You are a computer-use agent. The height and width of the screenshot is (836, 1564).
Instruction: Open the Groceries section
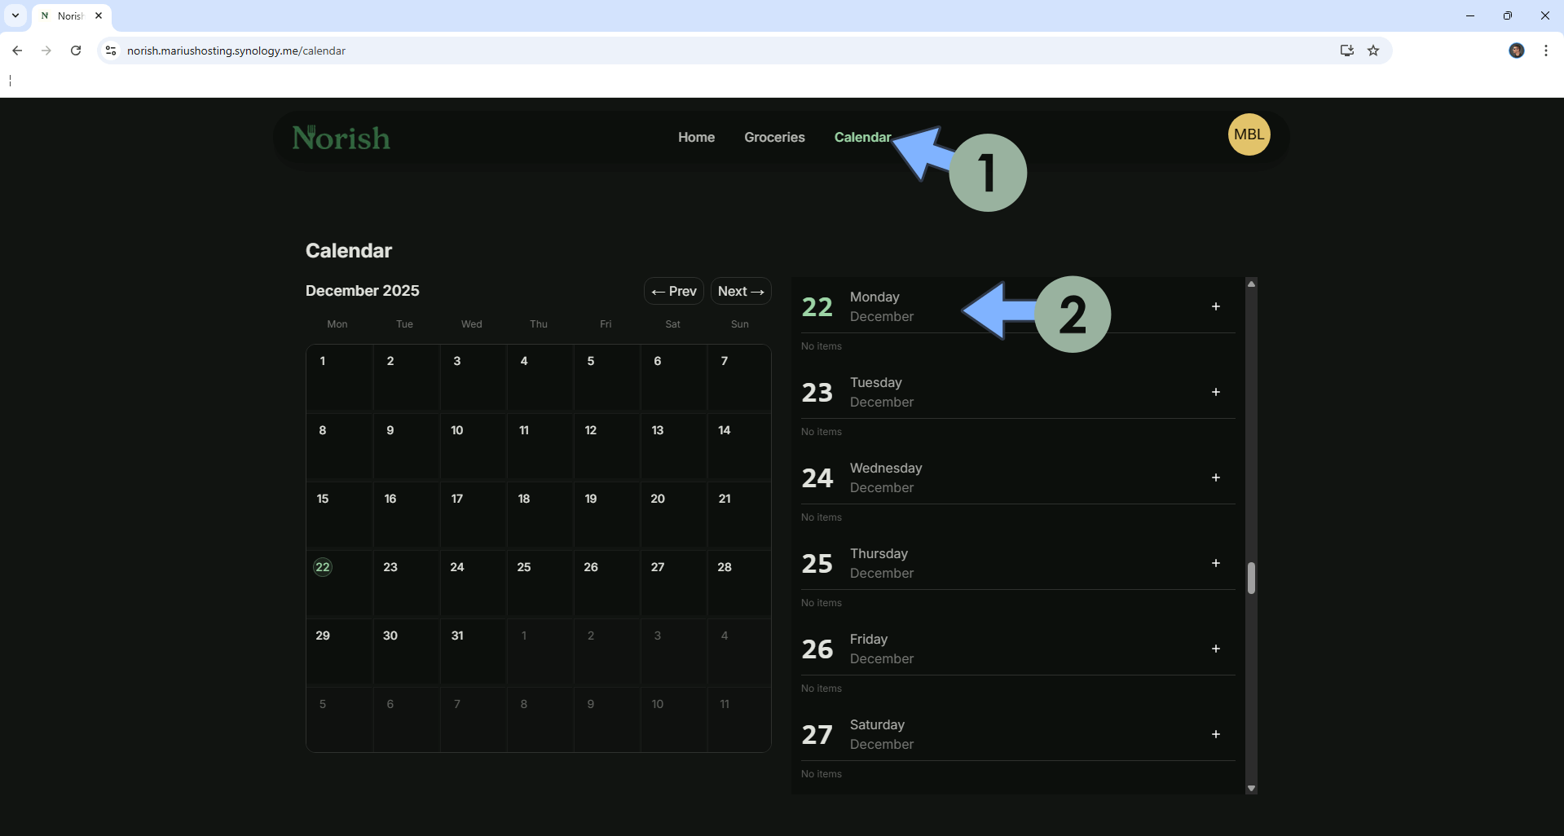[x=774, y=137]
